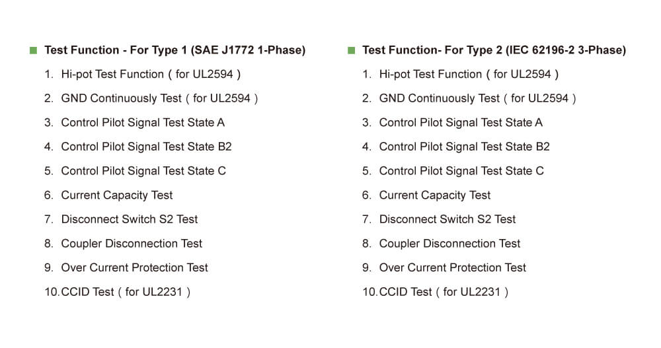The image size is (661, 348).
Task: Select the Type 1 SAE J1772 1-Phase heading
Action: click(x=175, y=50)
